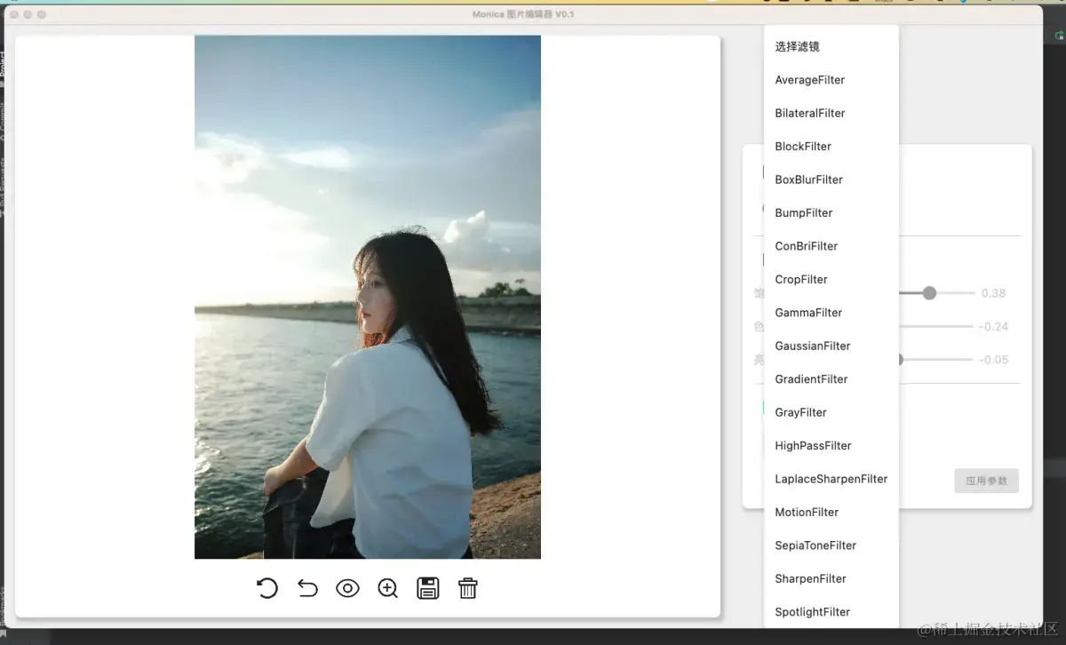Click the rotate image icon
Image resolution: width=1066 pixels, height=645 pixels.
pyautogui.click(x=266, y=588)
